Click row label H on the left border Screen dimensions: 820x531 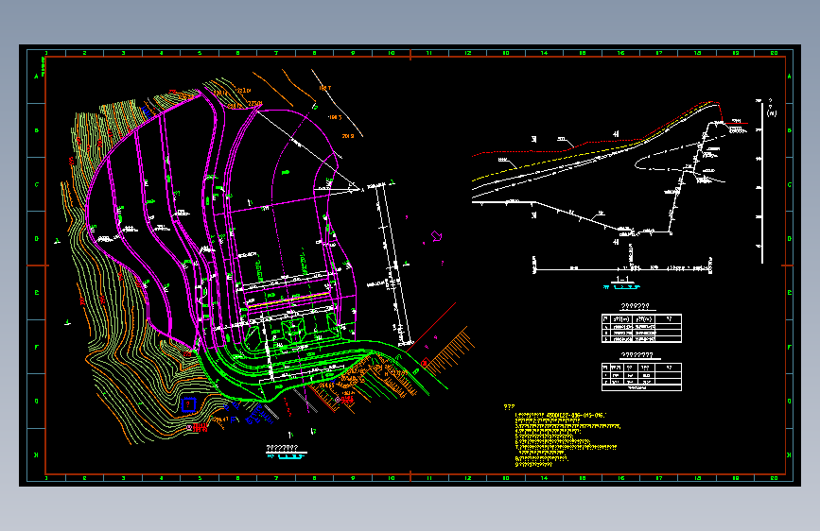(x=37, y=454)
